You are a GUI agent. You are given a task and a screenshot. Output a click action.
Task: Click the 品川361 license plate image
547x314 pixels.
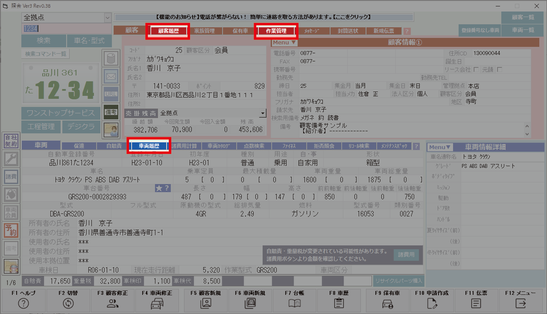(60, 84)
